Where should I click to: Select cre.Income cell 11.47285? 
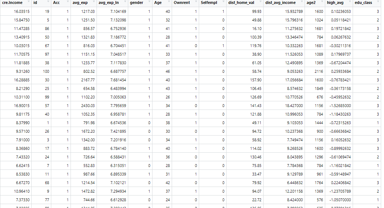tap(16, 29)
